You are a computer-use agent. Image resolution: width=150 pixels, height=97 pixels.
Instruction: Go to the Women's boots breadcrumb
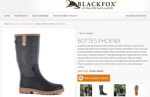click(48, 24)
